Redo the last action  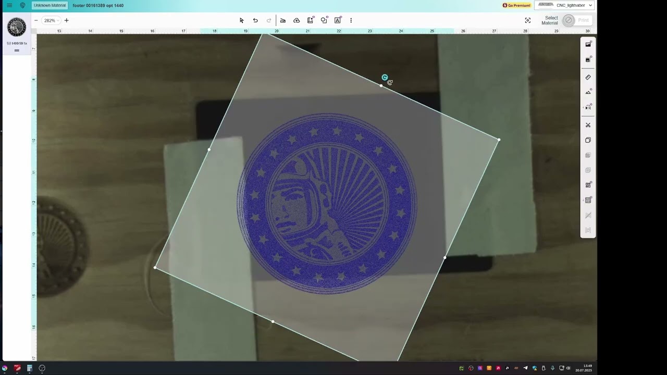269,20
